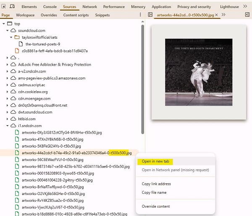252x216 pixels.
Task: Select artworks-44e2cdcf t500x500.jpg file
Action: pyautogui.click(x=77, y=153)
